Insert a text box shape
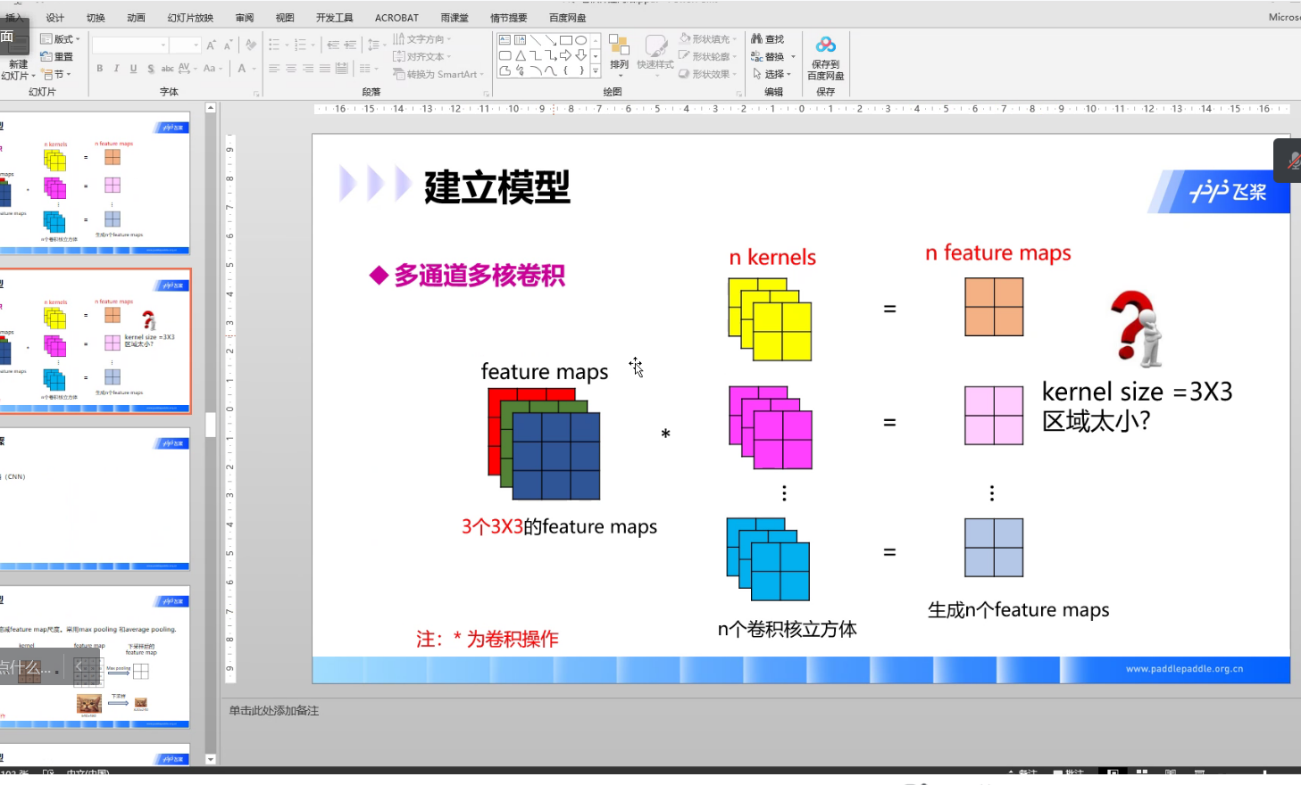This screenshot has width=1301, height=785. click(x=505, y=40)
